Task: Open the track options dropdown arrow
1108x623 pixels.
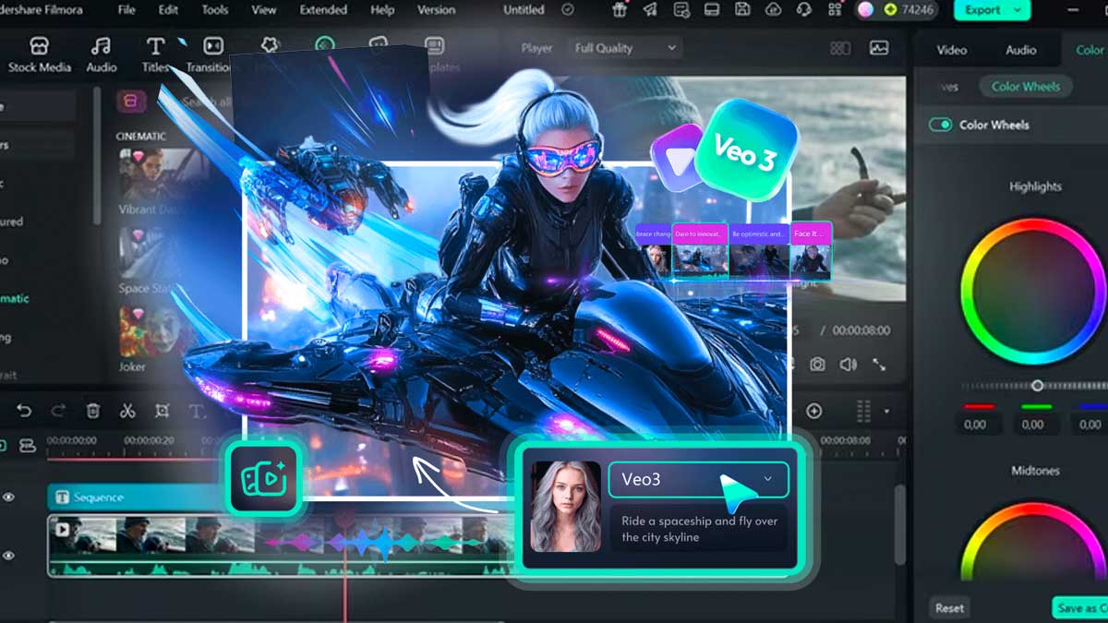Action: coord(886,410)
